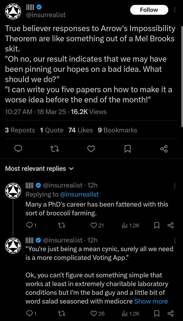The image size is (183, 321).
Task: View the 74 Likes list
Action: pyautogui.click(x=80, y=130)
